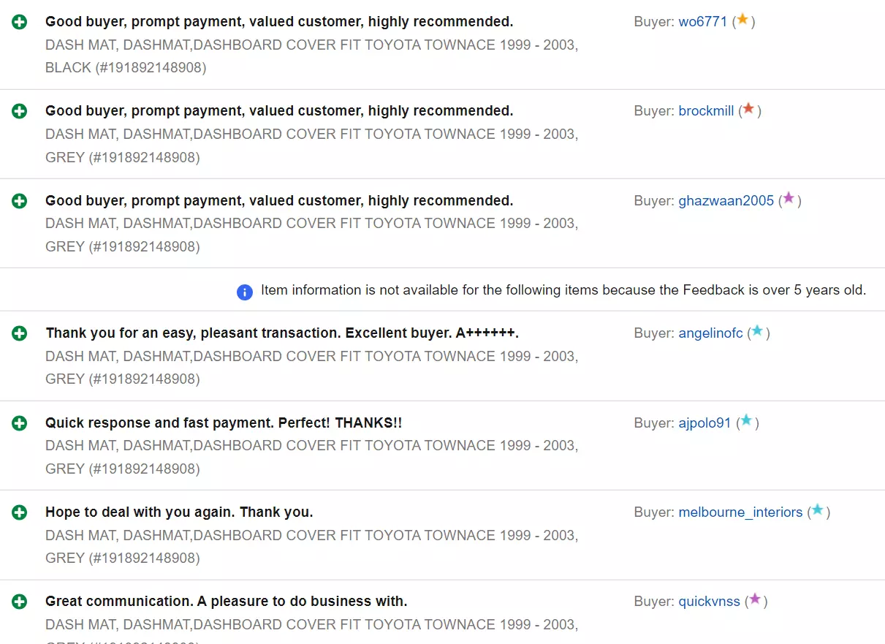The width and height of the screenshot is (885, 644).
Task: Click the green plus icon on ghazwaan2005 feedback
Action: (x=20, y=200)
